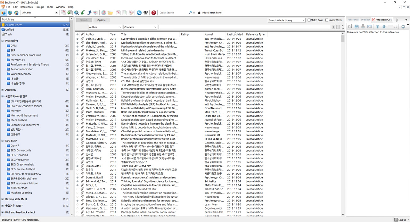
Task: Click the Share Library people icon
Action: (146, 13)
